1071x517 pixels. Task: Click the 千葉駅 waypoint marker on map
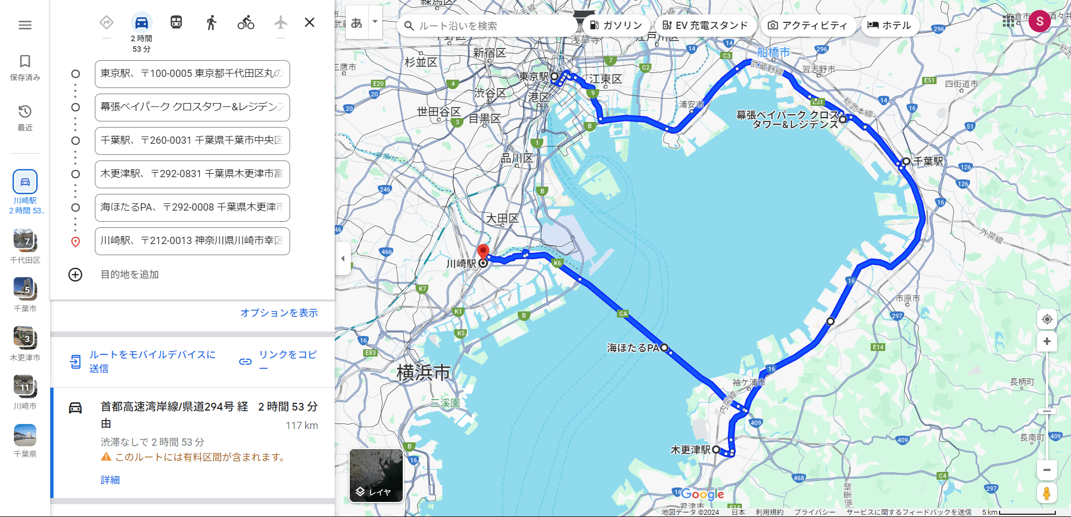pos(906,161)
